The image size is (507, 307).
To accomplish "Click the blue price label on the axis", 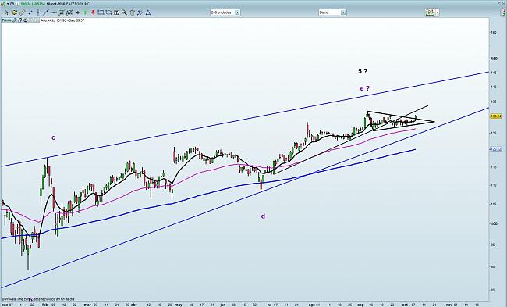I will pyautogui.click(x=496, y=149).
